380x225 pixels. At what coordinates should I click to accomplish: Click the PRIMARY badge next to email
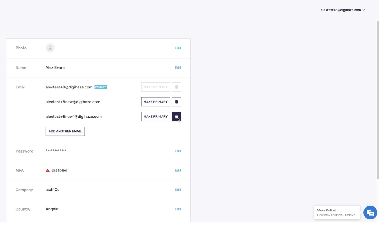pyautogui.click(x=100, y=87)
